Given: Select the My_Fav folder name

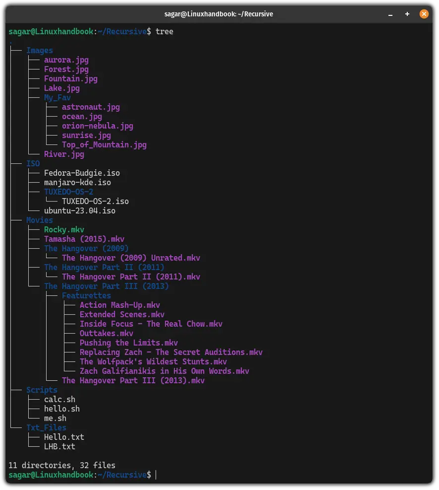Looking at the screenshot, I should point(57,97).
